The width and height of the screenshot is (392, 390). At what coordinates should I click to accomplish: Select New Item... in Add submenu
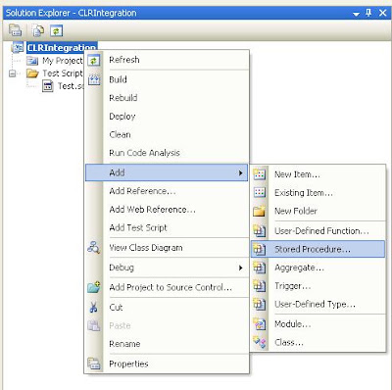click(318, 174)
